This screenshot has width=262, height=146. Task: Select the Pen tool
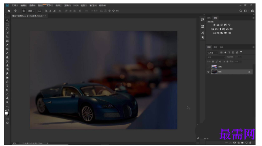[7, 82]
